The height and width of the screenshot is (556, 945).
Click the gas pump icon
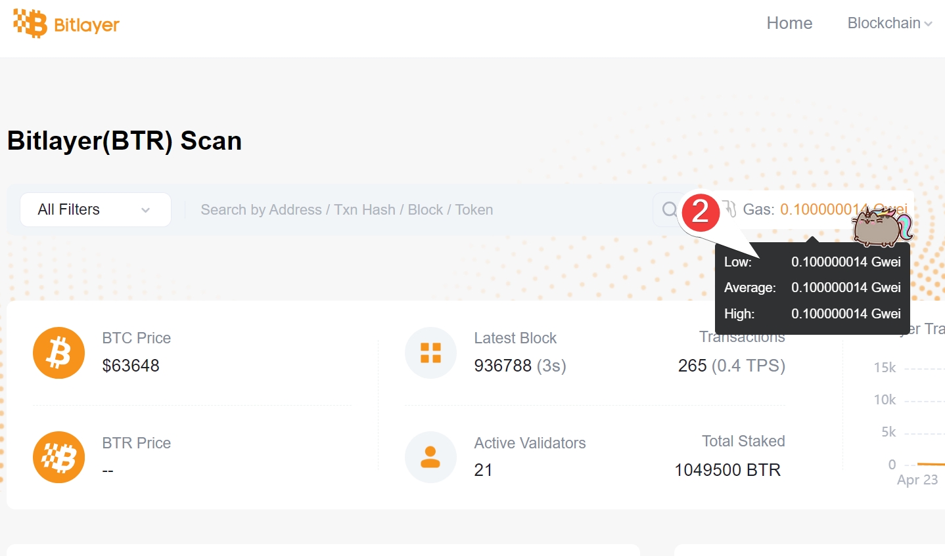(729, 209)
